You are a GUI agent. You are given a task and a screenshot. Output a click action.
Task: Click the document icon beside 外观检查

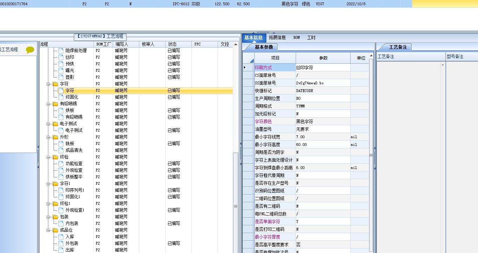tap(61, 170)
